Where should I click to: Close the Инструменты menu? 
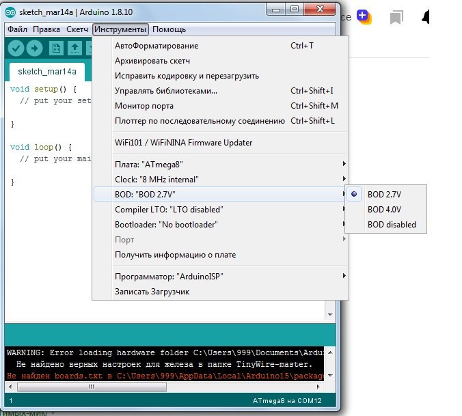point(120,29)
